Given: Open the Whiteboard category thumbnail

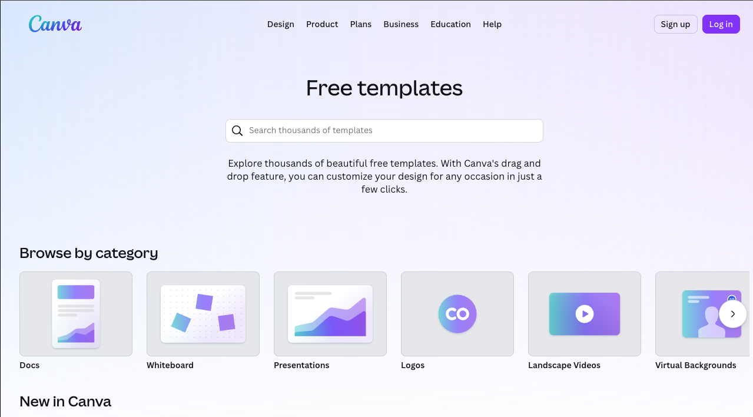Looking at the screenshot, I should pos(203,314).
